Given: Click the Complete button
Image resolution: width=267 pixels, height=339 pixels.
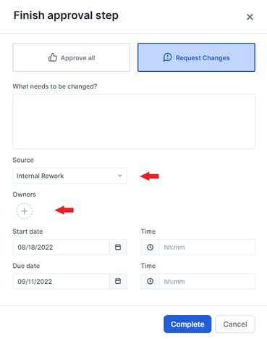Looking at the screenshot, I should [x=187, y=324].
